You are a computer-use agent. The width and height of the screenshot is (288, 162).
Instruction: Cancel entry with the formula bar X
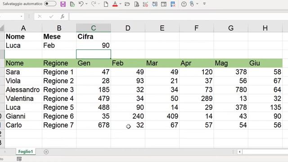pos(40,17)
